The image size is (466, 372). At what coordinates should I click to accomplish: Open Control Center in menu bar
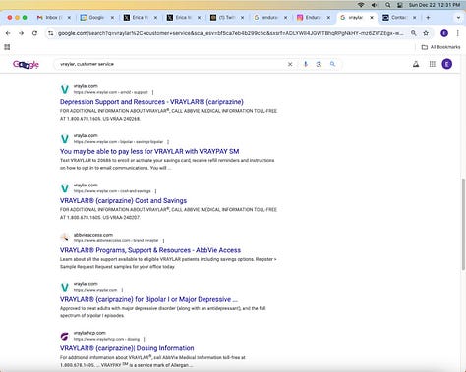[400, 5]
